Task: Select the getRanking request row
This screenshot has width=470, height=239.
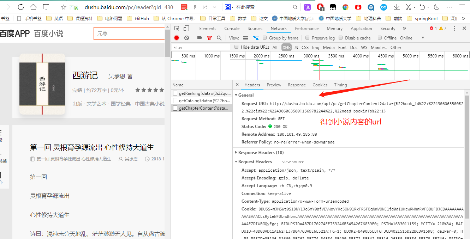Action: 201,93
